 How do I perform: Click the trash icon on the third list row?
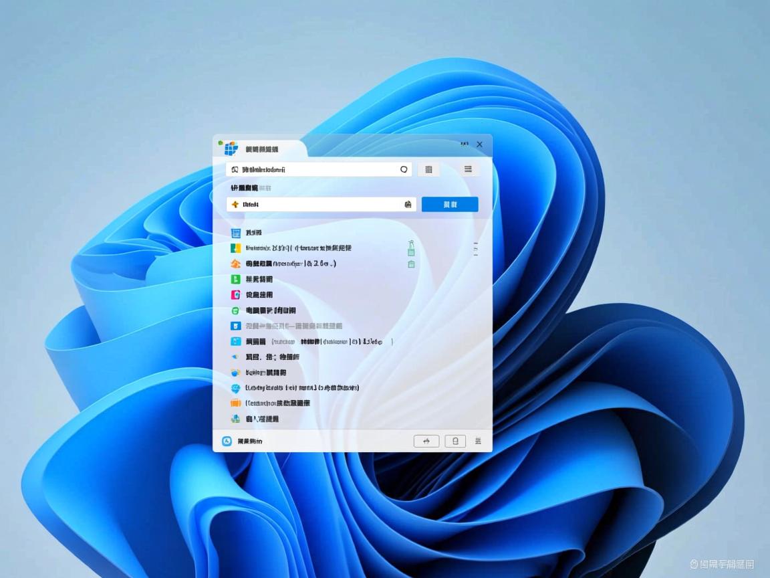(x=411, y=264)
